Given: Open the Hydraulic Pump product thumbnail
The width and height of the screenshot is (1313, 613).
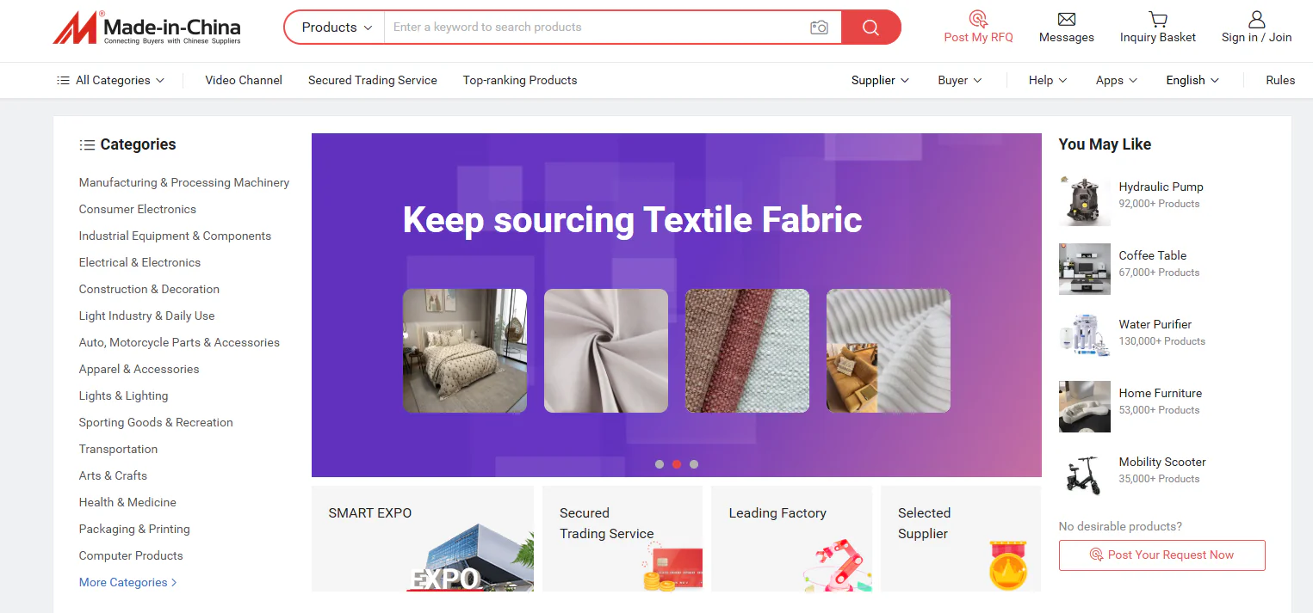Looking at the screenshot, I should (1085, 199).
